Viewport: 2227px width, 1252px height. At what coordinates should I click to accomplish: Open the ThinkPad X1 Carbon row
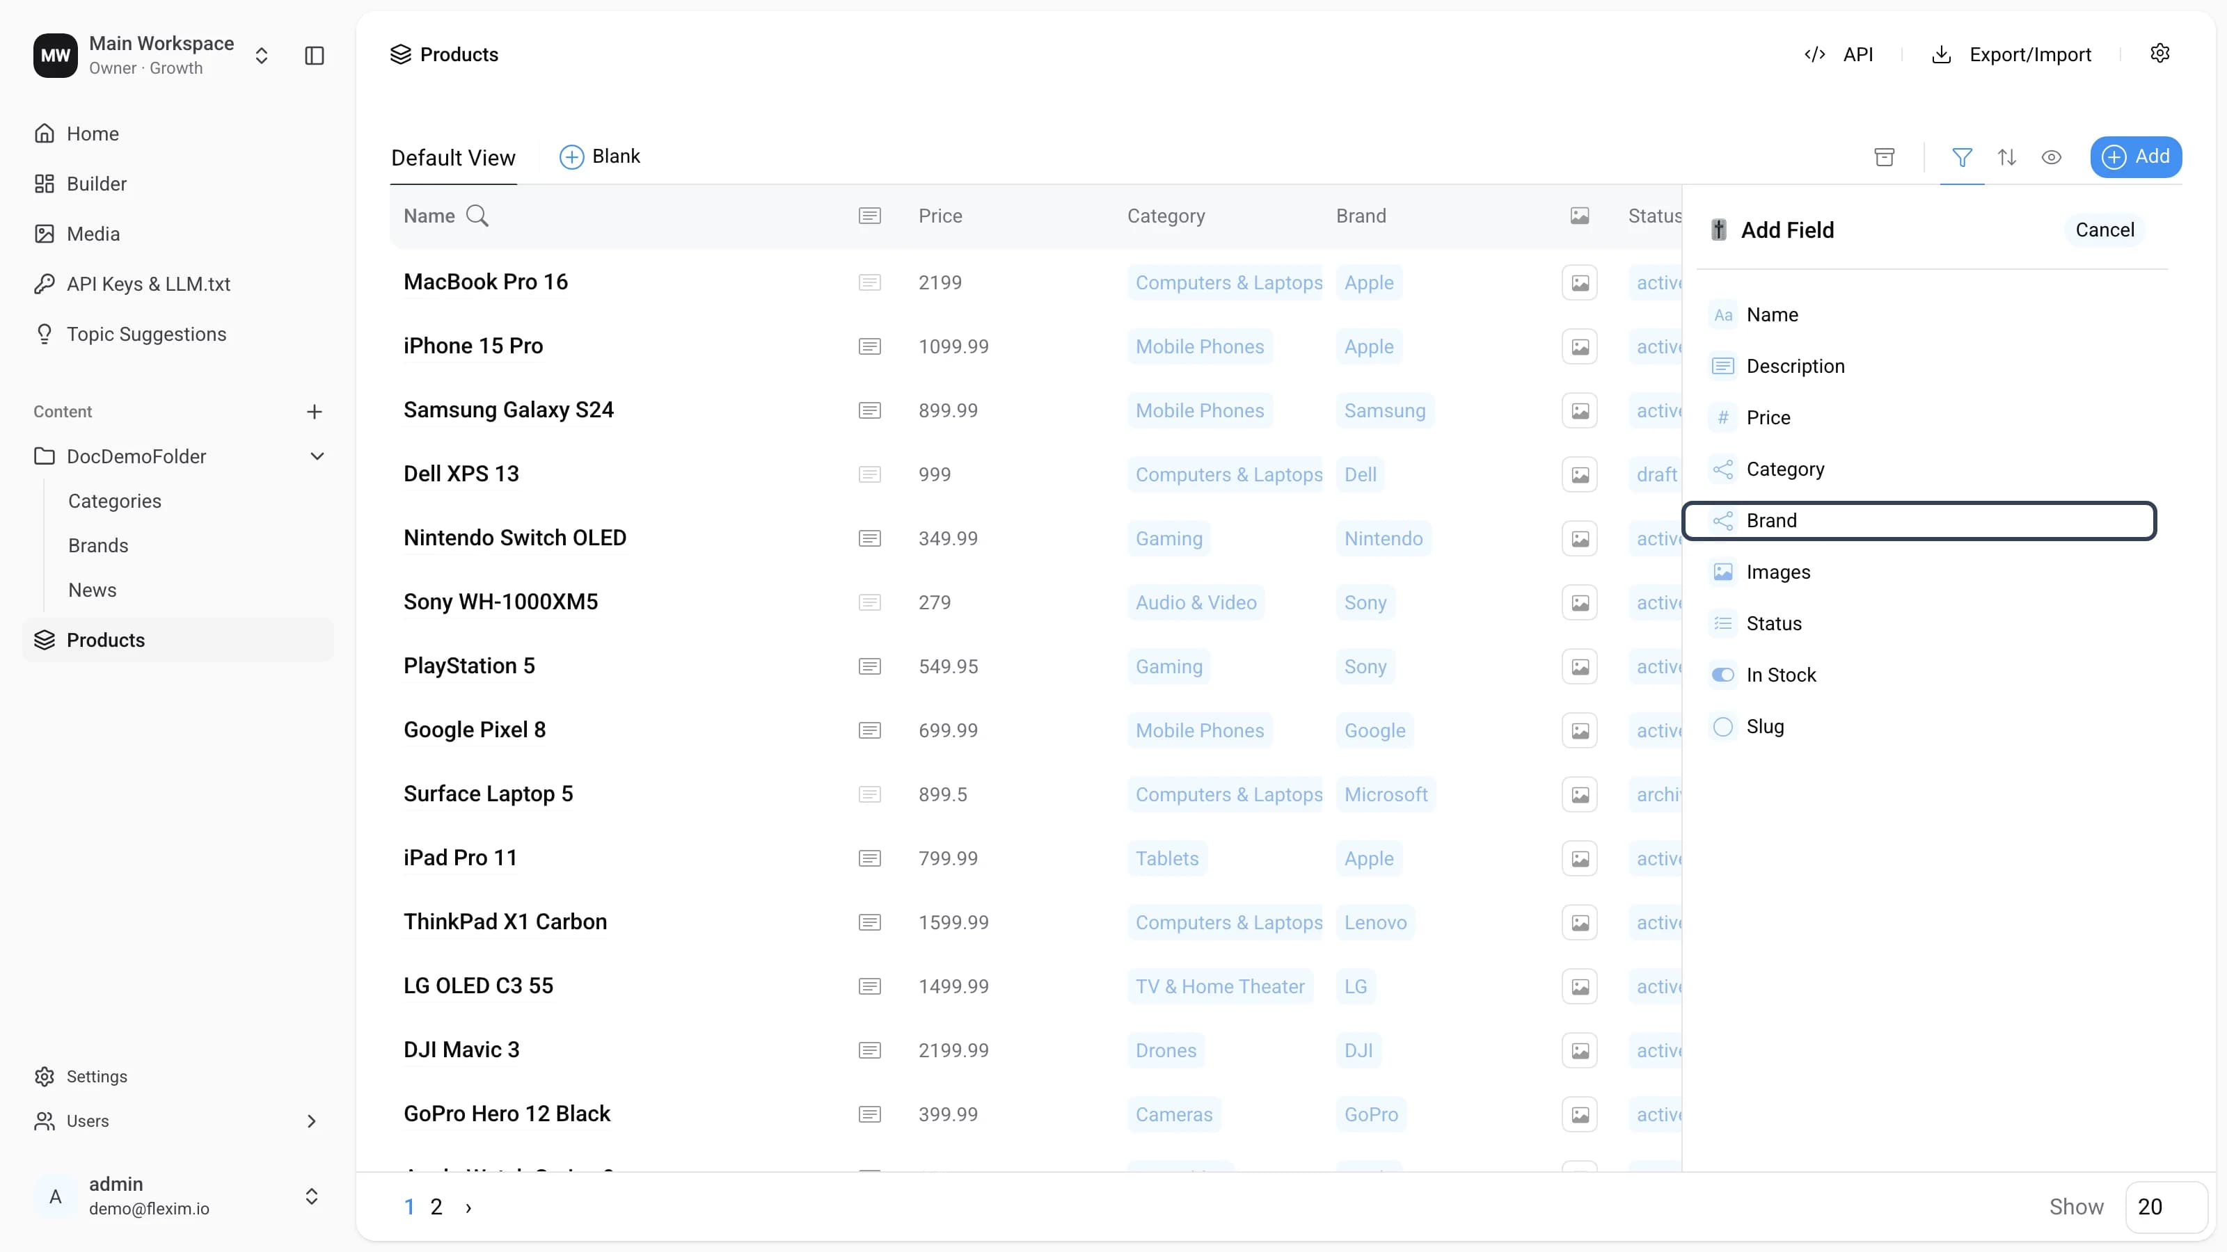pyautogui.click(x=505, y=922)
